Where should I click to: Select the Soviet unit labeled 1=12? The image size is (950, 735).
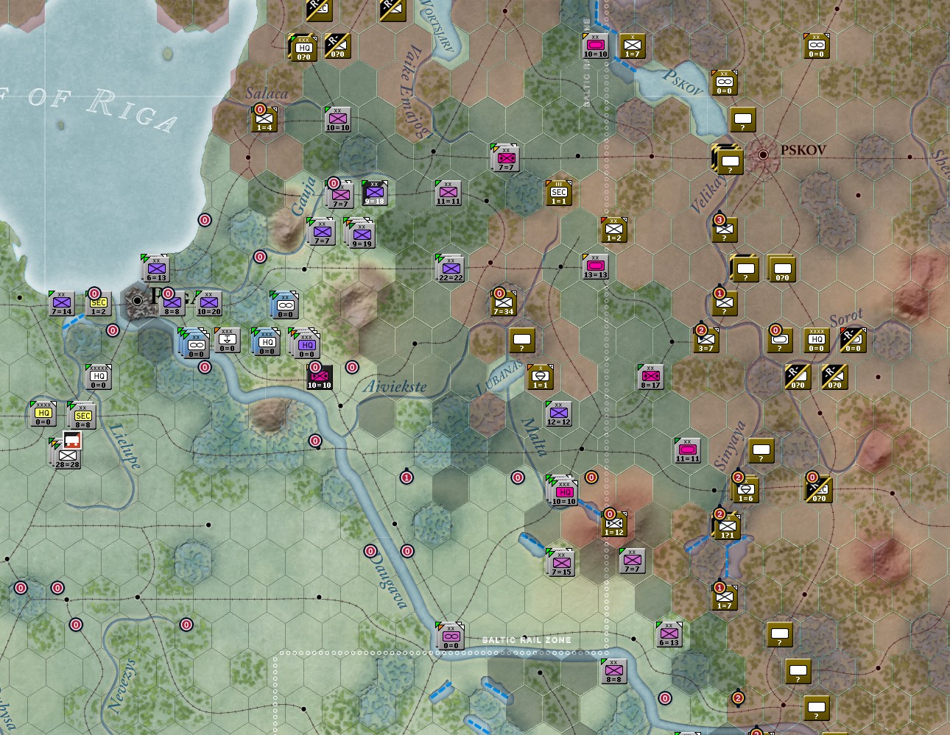click(614, 524)
